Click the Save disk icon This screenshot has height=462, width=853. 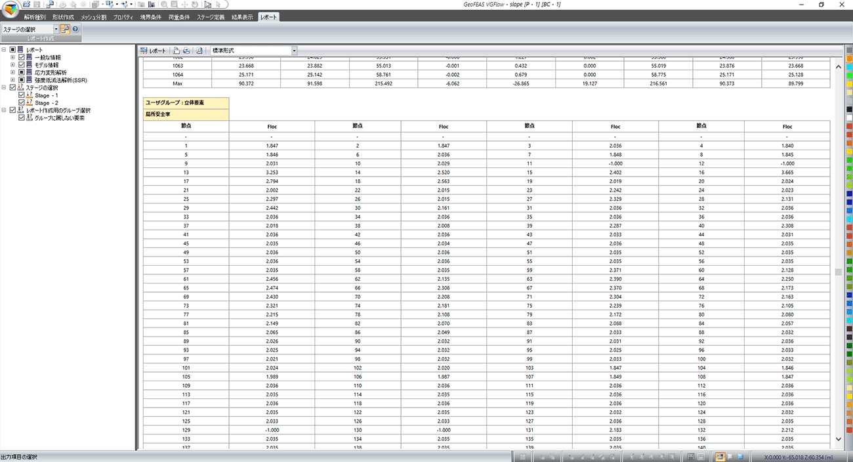(x=37, y=4)
